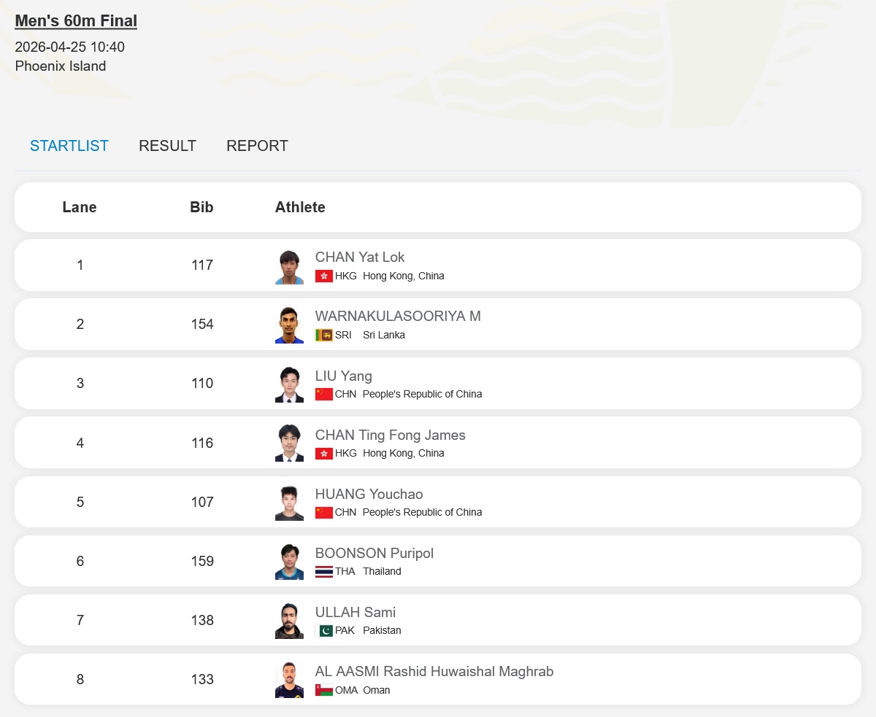This screenshot has height=717, width=876.
Task: Open WARNAKULASOORIYA M's profile photo
Action: pos(289,325)
